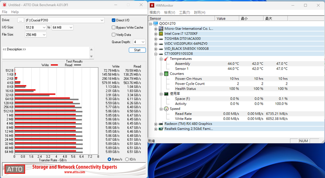Viewport: 325px width, 178px height.
Task: Click the Description scrollbar down arrow
Action: click(91, 56)
